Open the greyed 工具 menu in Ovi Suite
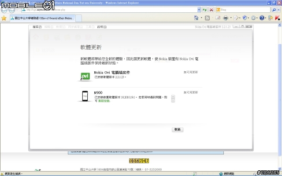282x176 pixels. click(90, 27)
